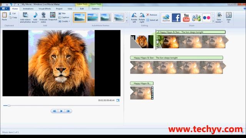Select the third AutoMovie theme thumbnail
246x138 pixels.
coord(106,17)
